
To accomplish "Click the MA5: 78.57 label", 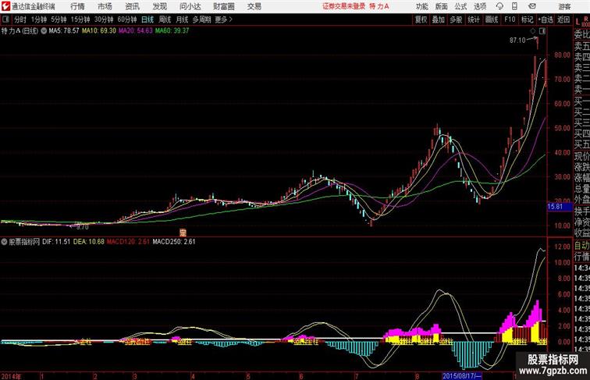I will click(x=64, y=31).
